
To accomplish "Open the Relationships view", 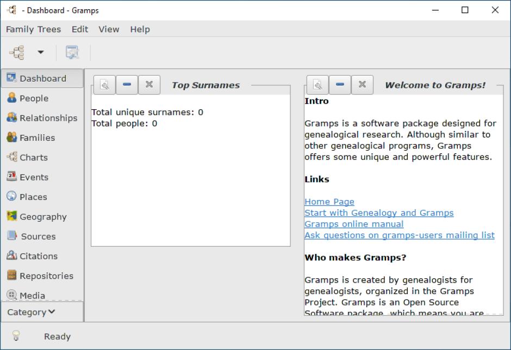I will [42, 118].
